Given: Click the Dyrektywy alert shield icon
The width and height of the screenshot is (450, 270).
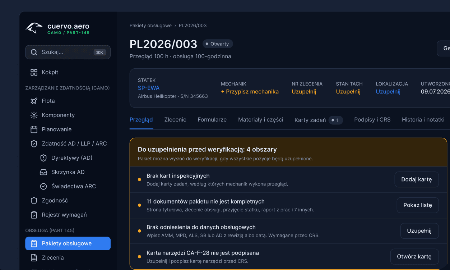Looking at the screenshot, I should [43, 158].
